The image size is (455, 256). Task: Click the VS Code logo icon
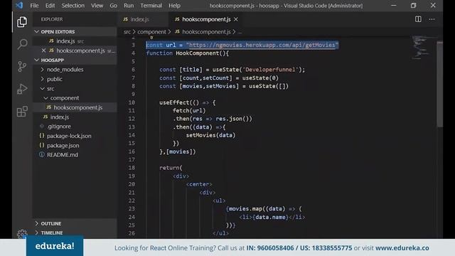(x=19, y=5)
